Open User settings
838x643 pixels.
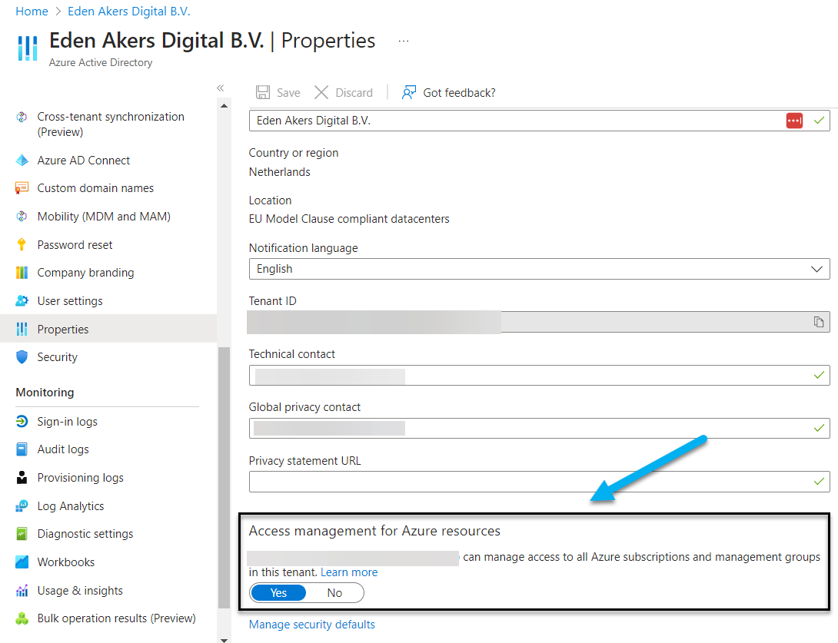[70, 300]
